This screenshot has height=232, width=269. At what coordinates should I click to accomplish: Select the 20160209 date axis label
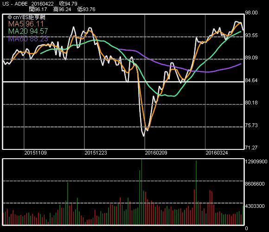(x=156, y=153)
